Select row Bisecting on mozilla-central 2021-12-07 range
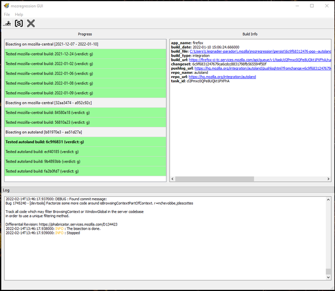Image resolution: width=335 pixels, height=291 pixels. (85, 44)
